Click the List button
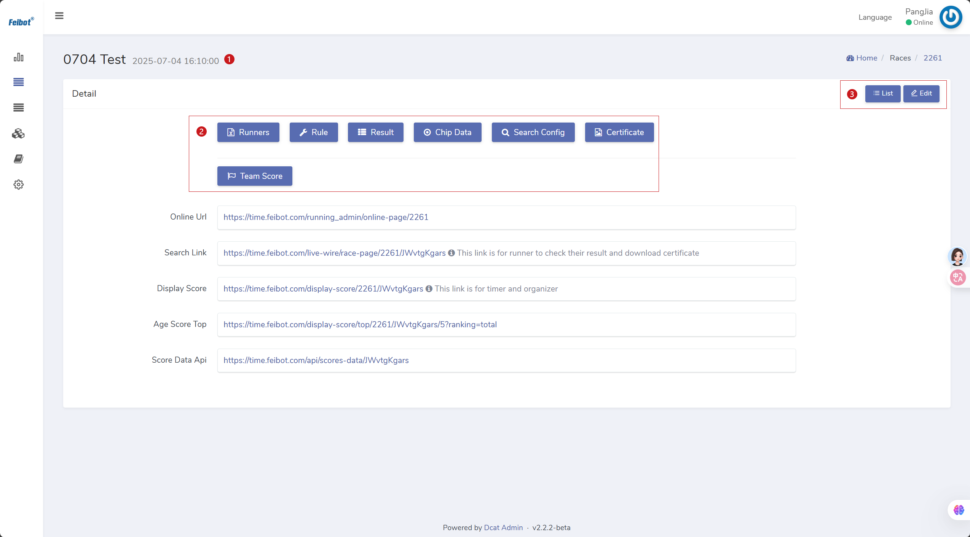 (882, 93)
